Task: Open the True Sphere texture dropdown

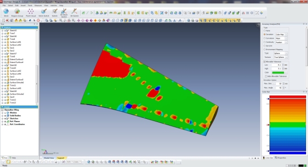Action: point(280,57)
